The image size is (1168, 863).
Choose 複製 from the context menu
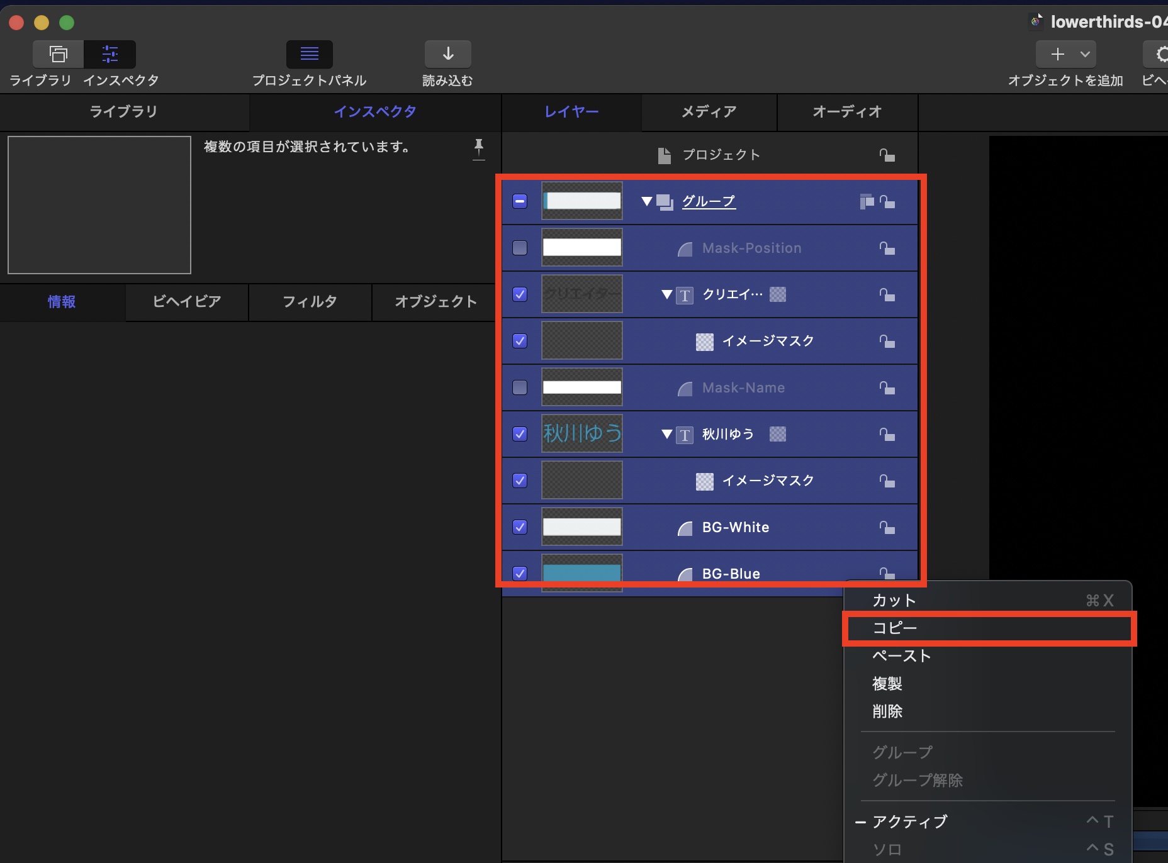pyautogui.click(x=987, y=683)
